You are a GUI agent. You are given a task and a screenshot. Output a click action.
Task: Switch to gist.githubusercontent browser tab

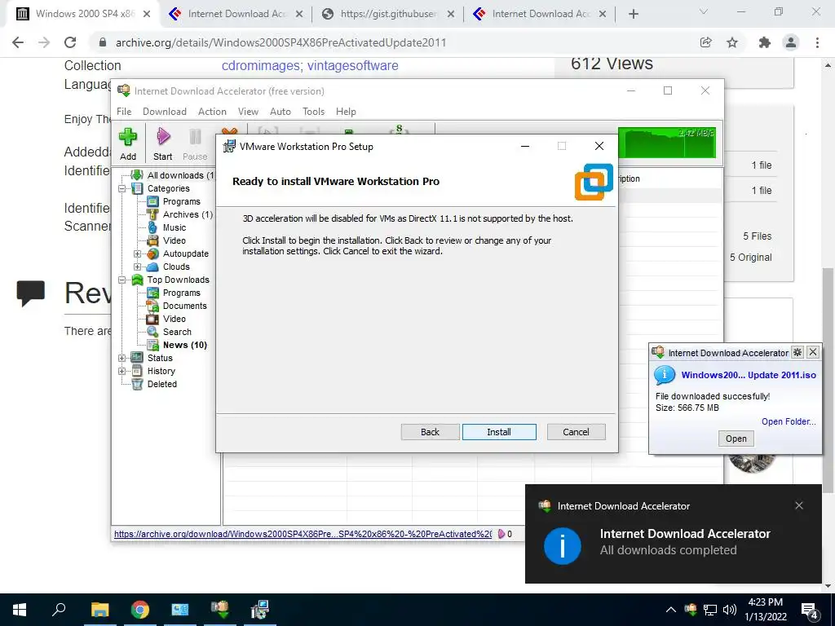(x=389, y=14)
